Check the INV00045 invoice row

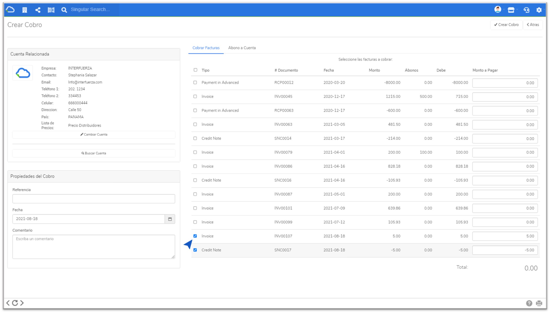tap(195, 97)
